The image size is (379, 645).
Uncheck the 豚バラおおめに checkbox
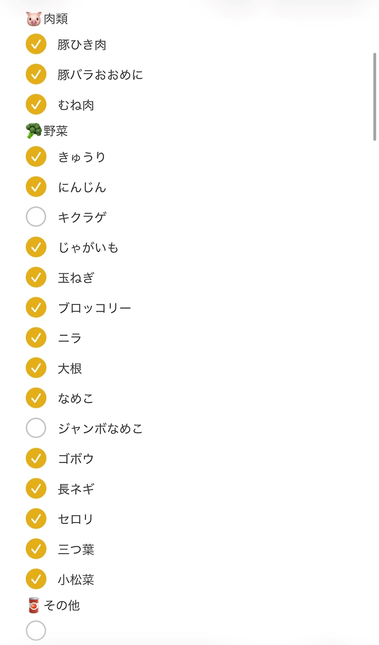tap(36, 74)
